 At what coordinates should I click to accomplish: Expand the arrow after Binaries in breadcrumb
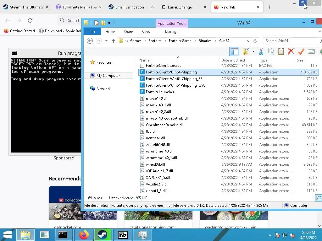pos(215,41)
